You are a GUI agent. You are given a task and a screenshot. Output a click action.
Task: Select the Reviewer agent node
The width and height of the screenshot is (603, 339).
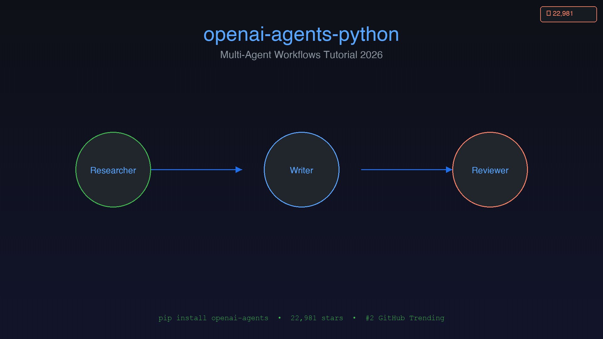490,170
